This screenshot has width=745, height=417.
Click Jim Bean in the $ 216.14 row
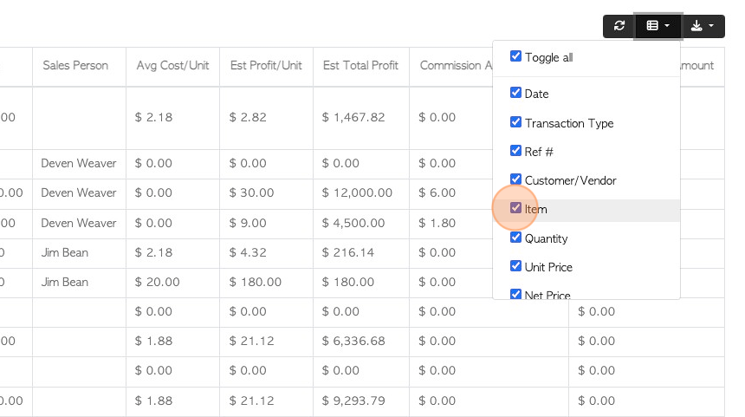point(65,253)
